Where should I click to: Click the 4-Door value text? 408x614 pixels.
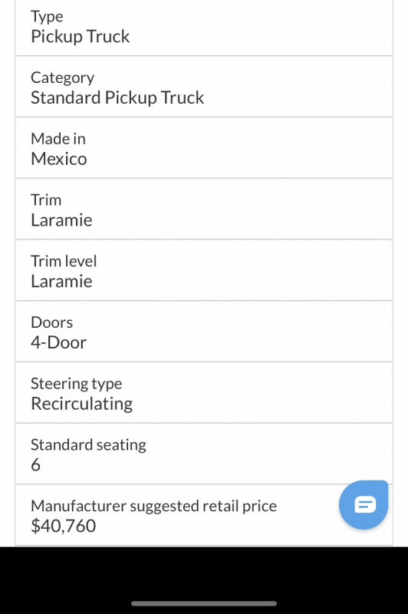click(59, 342)
